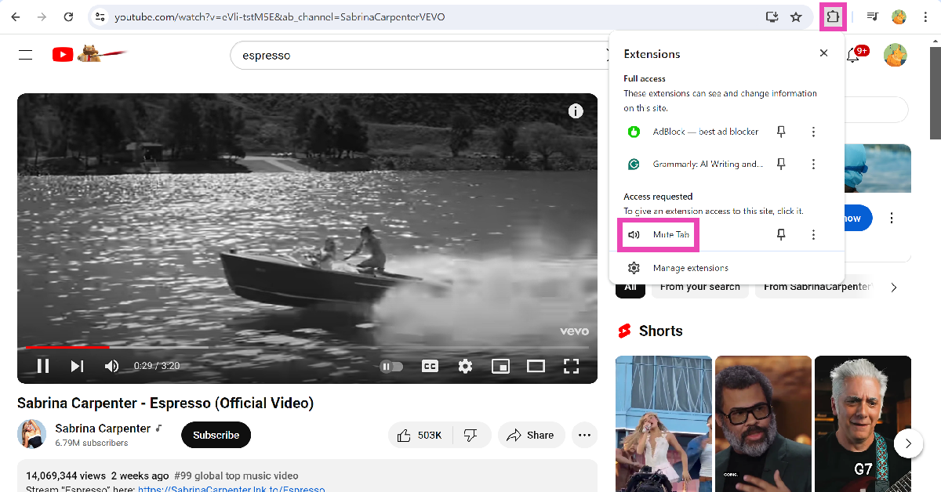941x492 pixels.
Task: Pin the AdBlock extension to toolbar
Action: tap(781, 132)
